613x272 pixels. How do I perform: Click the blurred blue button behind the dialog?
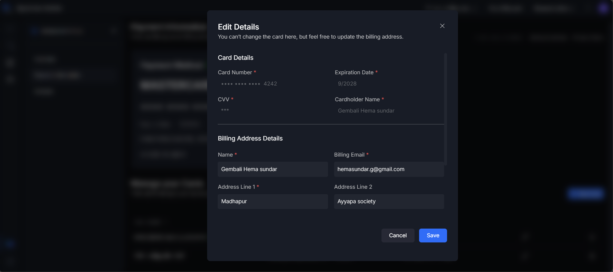(586, 194)
